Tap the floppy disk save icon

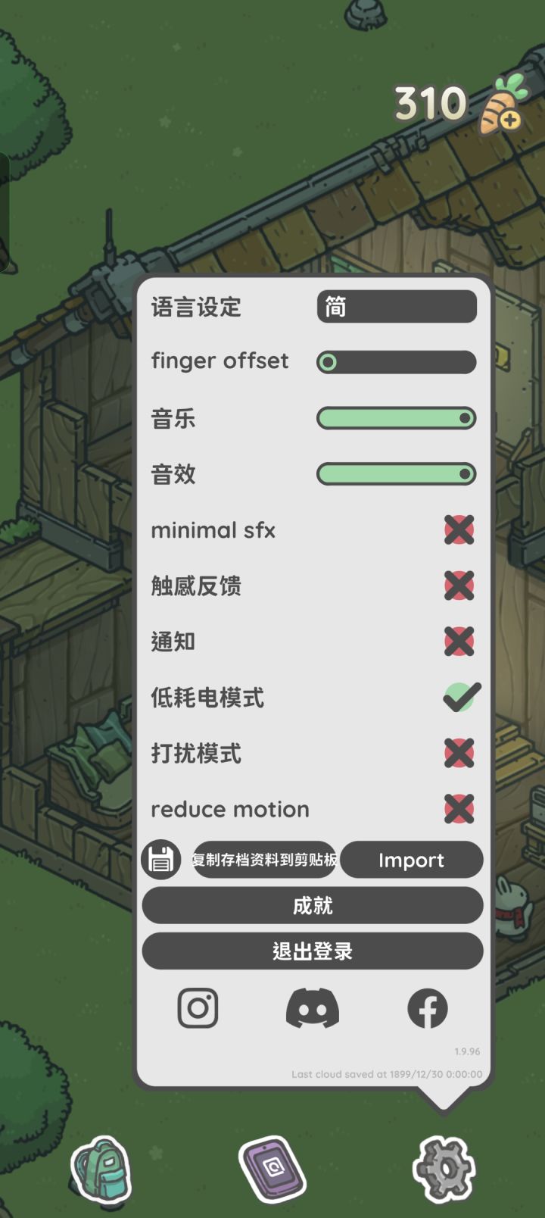click(160, 860)
